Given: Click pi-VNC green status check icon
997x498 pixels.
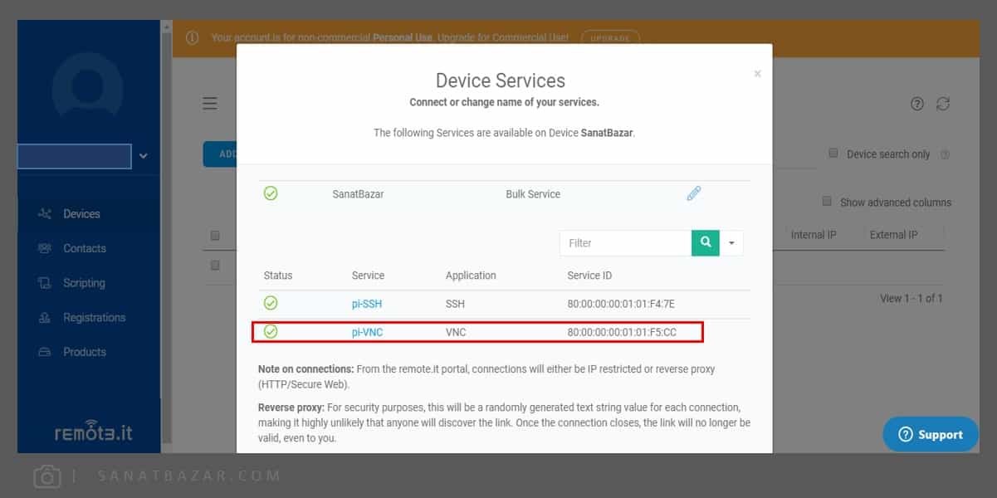Looking at the screenshot, I should [271, 331].
